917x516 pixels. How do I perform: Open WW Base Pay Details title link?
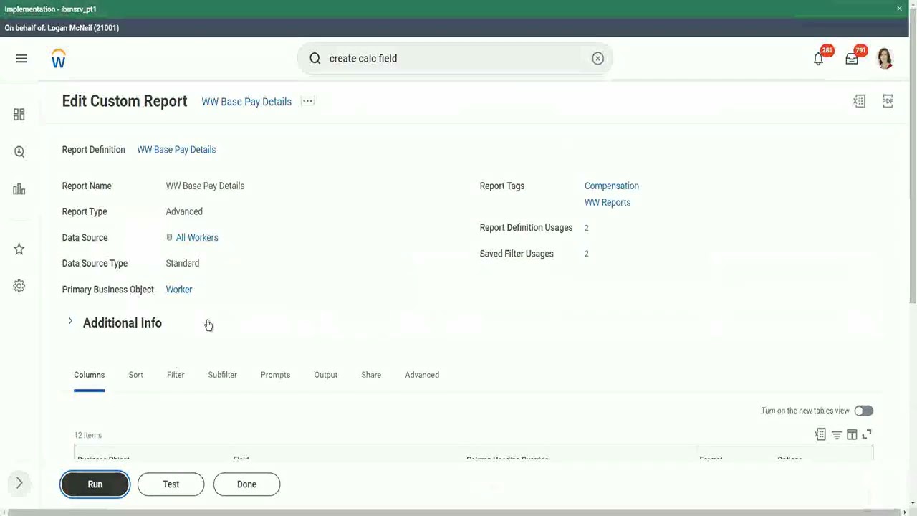[246, 102]
